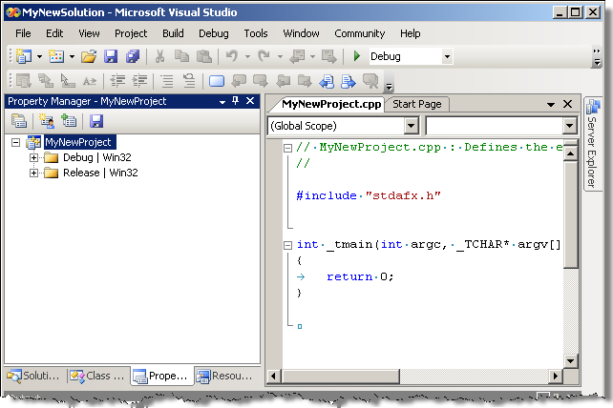Open the Tools menu
Viewport: 613px width, 408px height.
tap(255, 33)
